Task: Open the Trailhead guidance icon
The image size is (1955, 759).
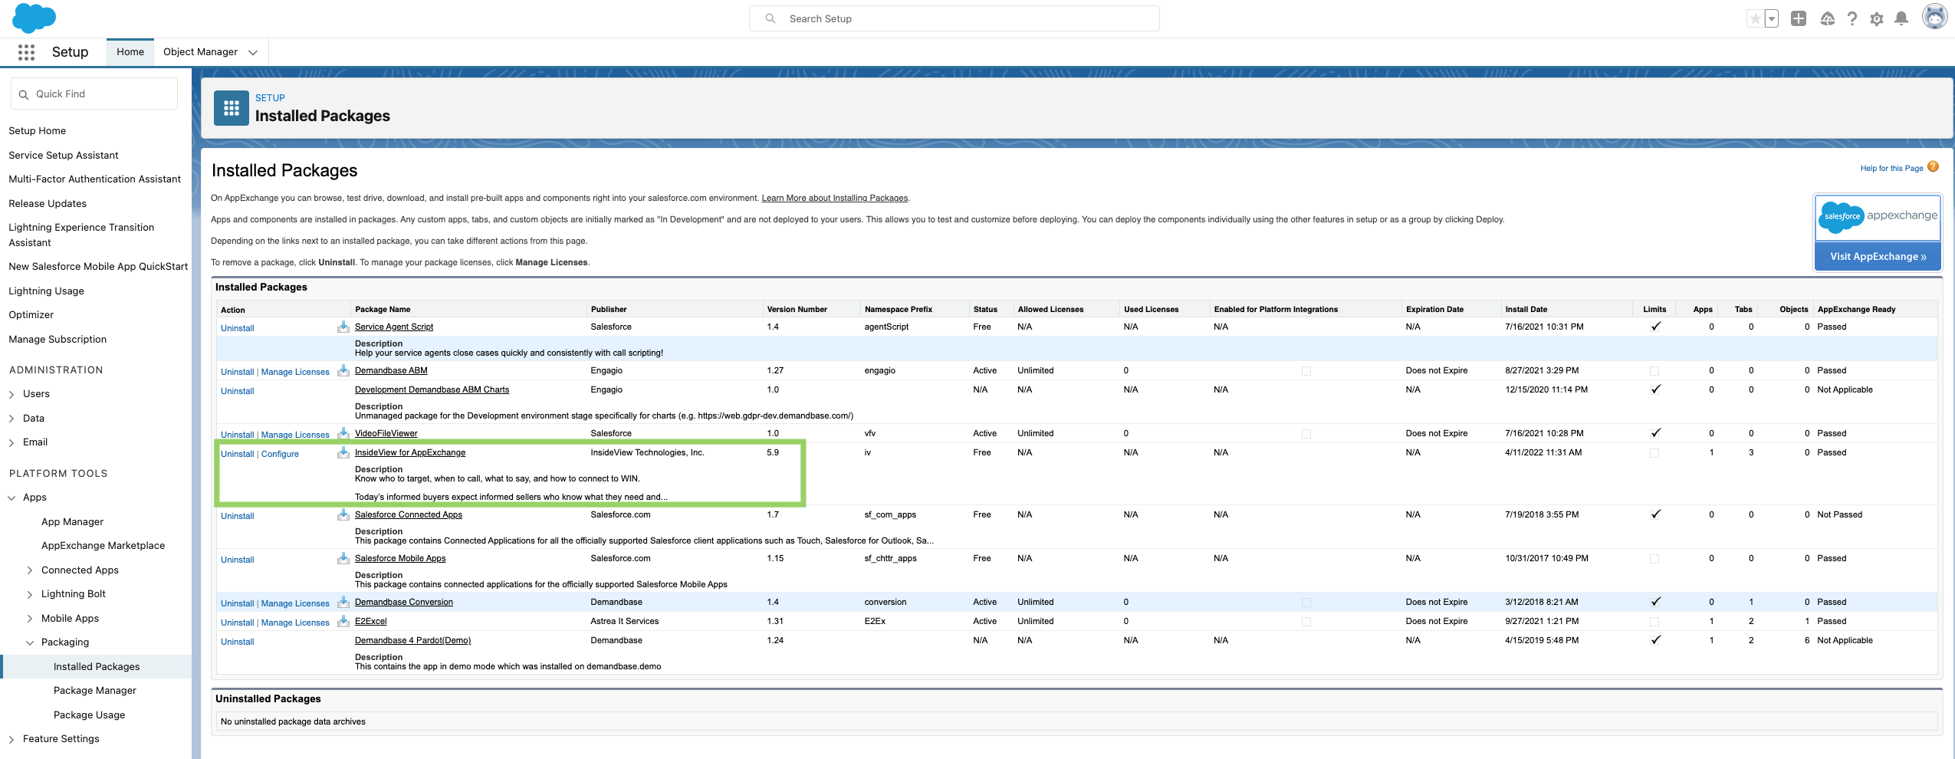Action: (x=1828, y=19)
